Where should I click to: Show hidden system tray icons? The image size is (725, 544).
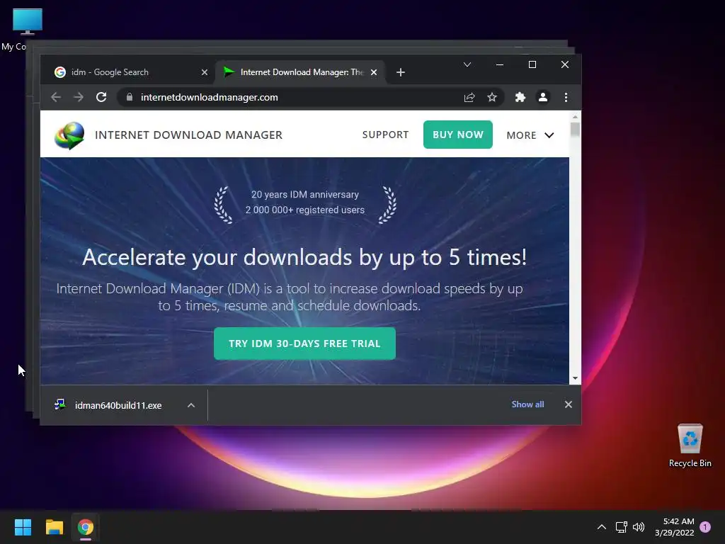[x=602, y=527]
